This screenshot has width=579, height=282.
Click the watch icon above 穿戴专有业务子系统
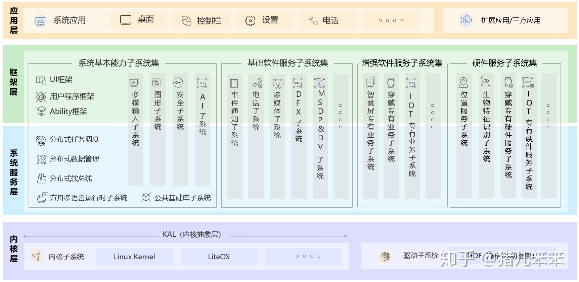[x=391, y=83]
